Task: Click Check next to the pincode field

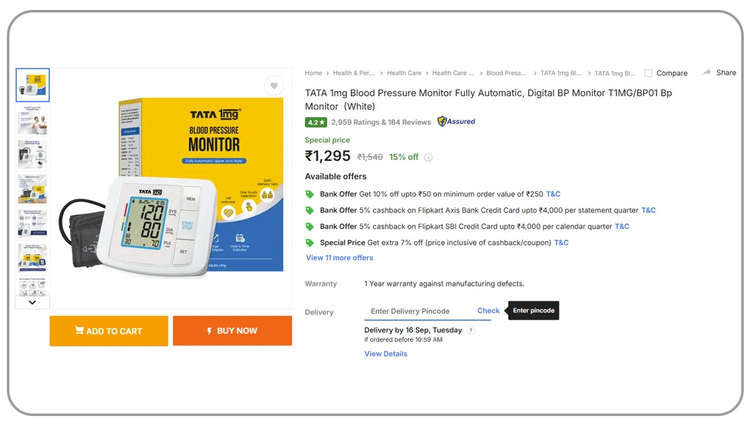Action: [x=488, y=311]
